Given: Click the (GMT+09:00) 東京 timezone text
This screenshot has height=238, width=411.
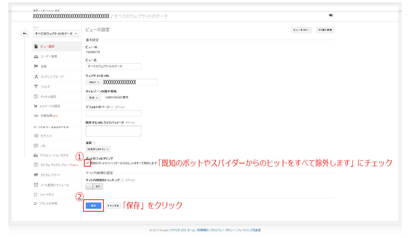Looking at the screenshot, I should click(x=117, y=97).
